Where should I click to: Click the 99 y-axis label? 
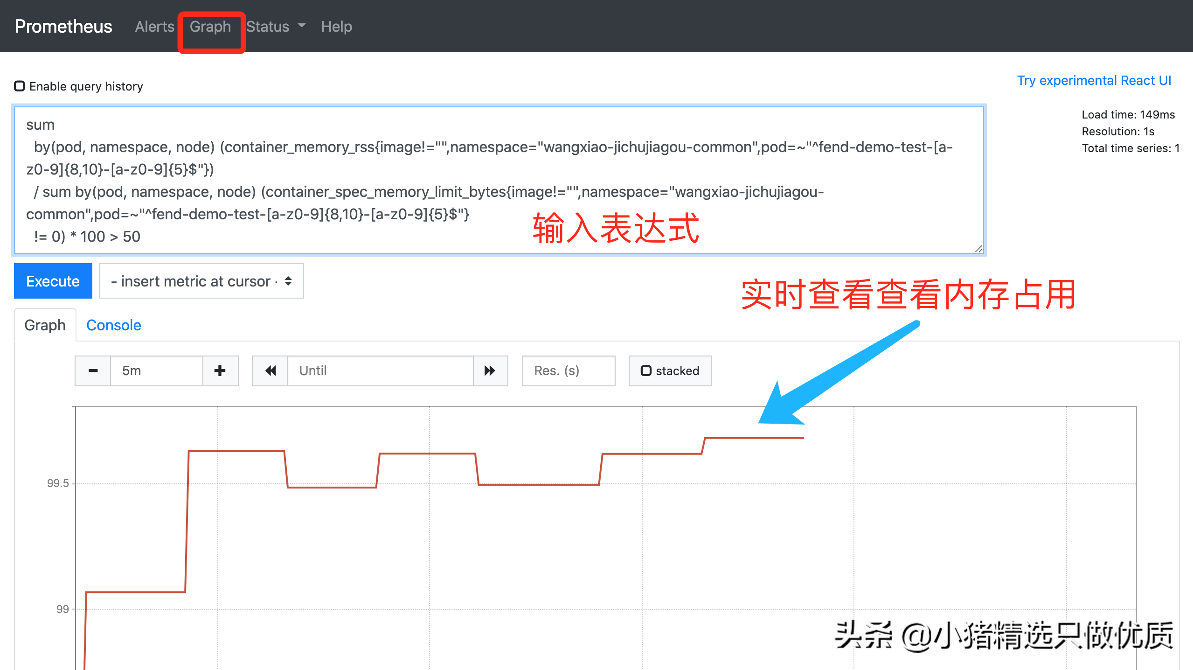coord(62,609)
